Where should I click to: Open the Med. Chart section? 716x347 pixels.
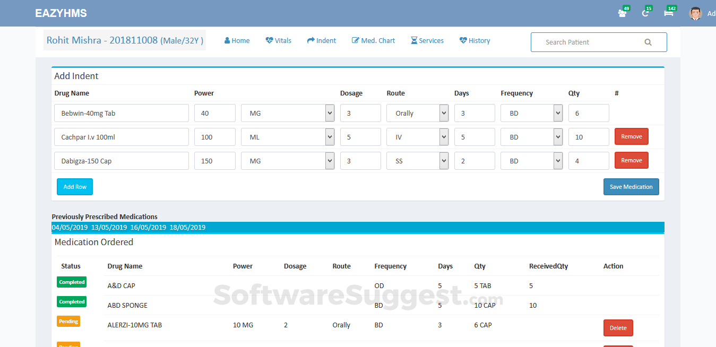373,41
